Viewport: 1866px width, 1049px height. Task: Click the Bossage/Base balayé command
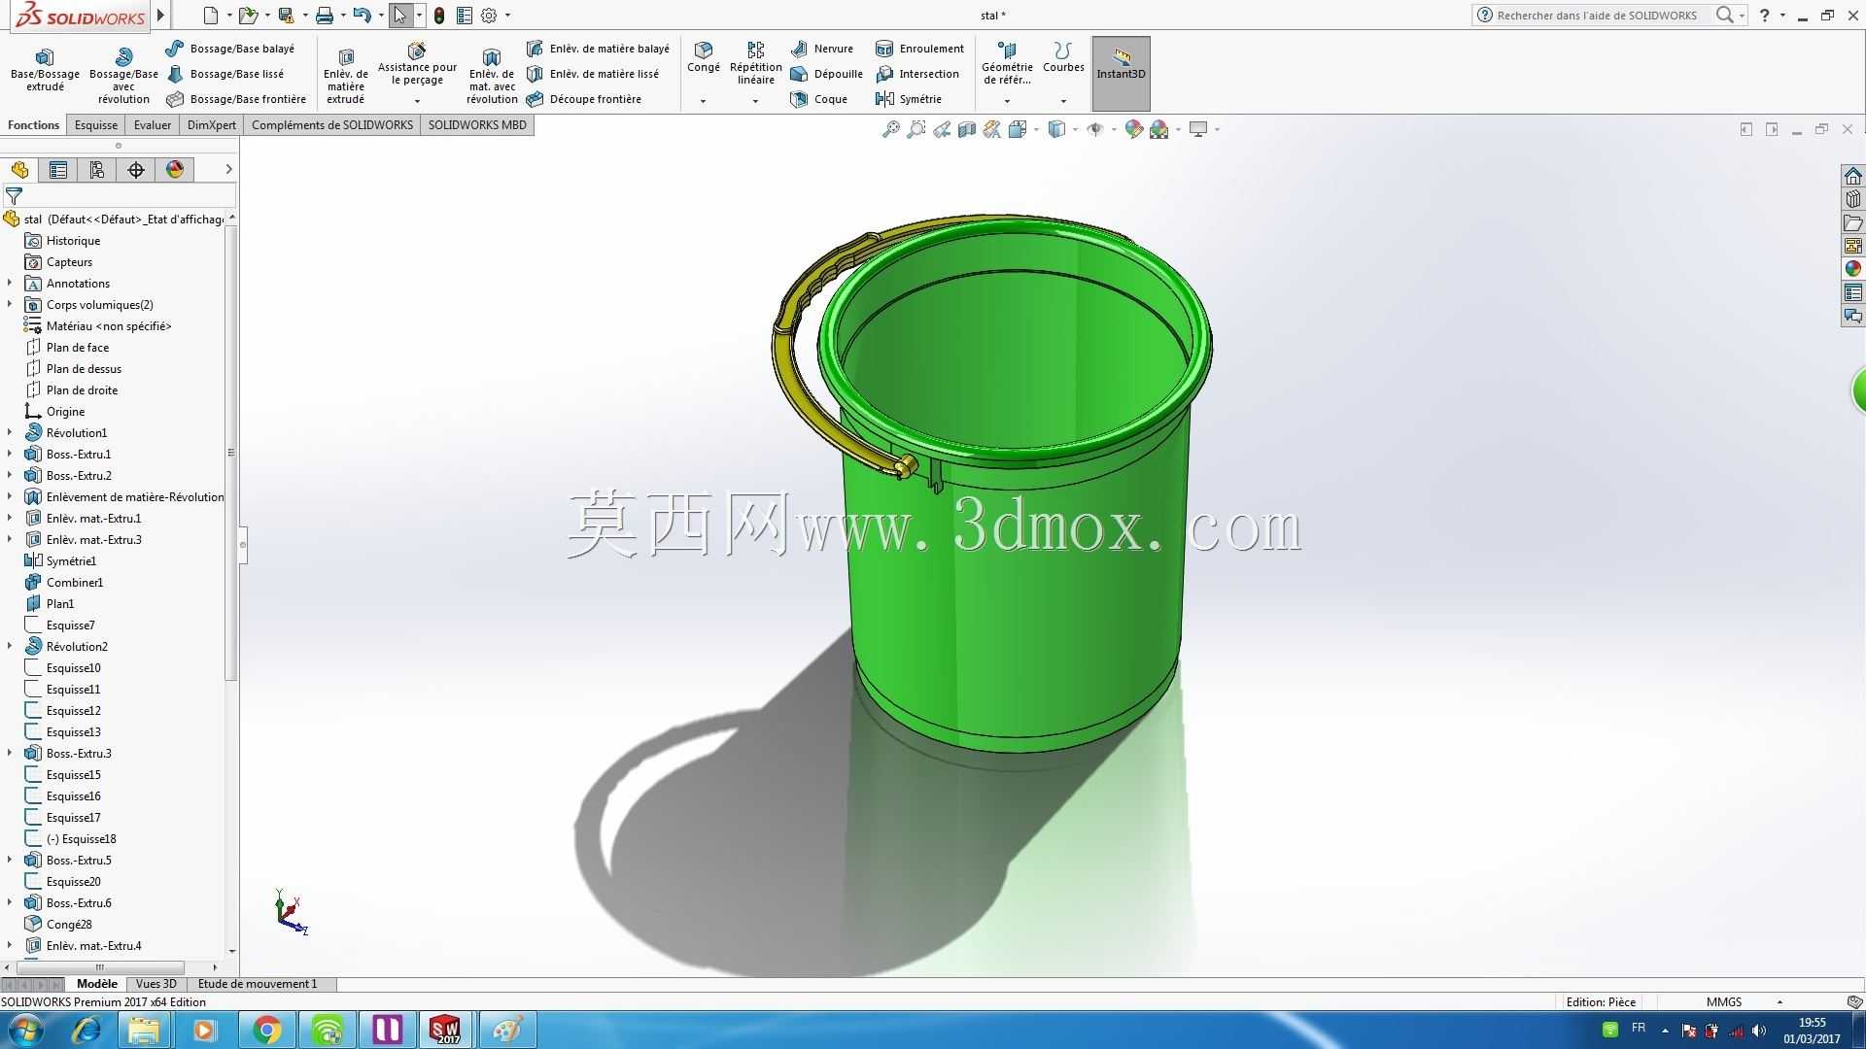(230, 49)
